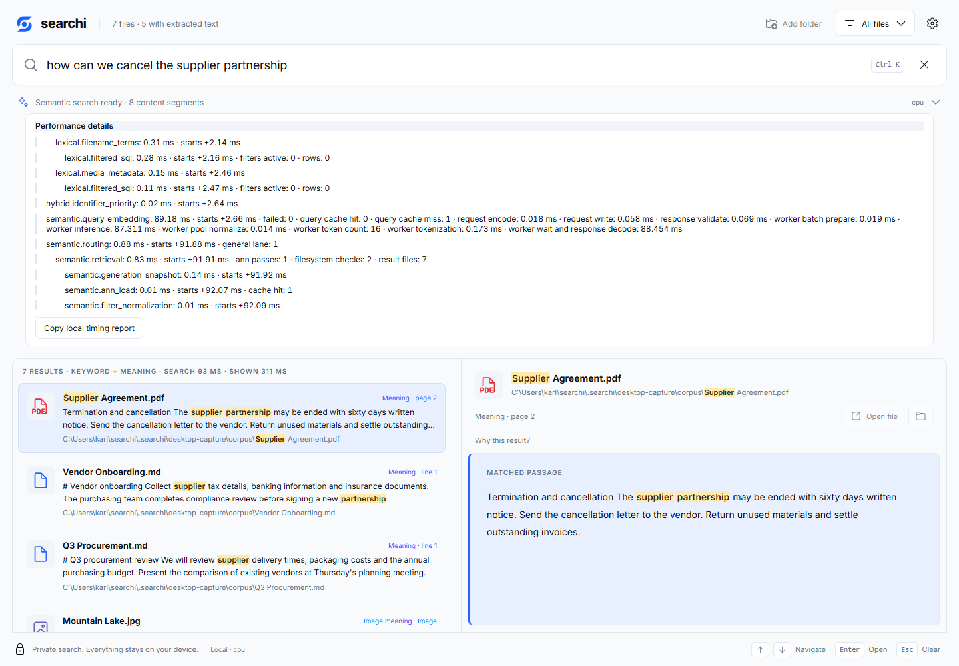This screenshot has height=666, width=959.
Task: Click the Ctrl K shortcut badge
Action: coord(888,65)
